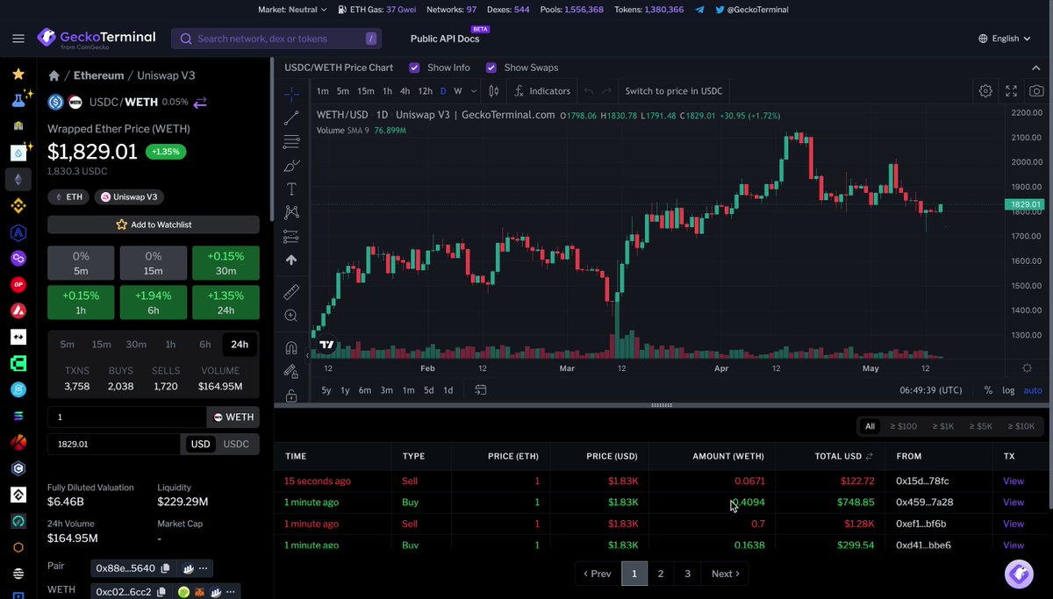Open the English language dropdown

(x=1005, y=39)
